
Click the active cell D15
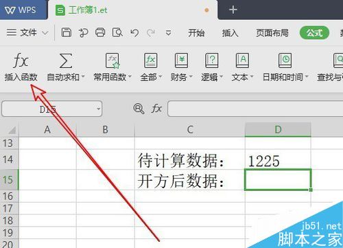(278, 180)
